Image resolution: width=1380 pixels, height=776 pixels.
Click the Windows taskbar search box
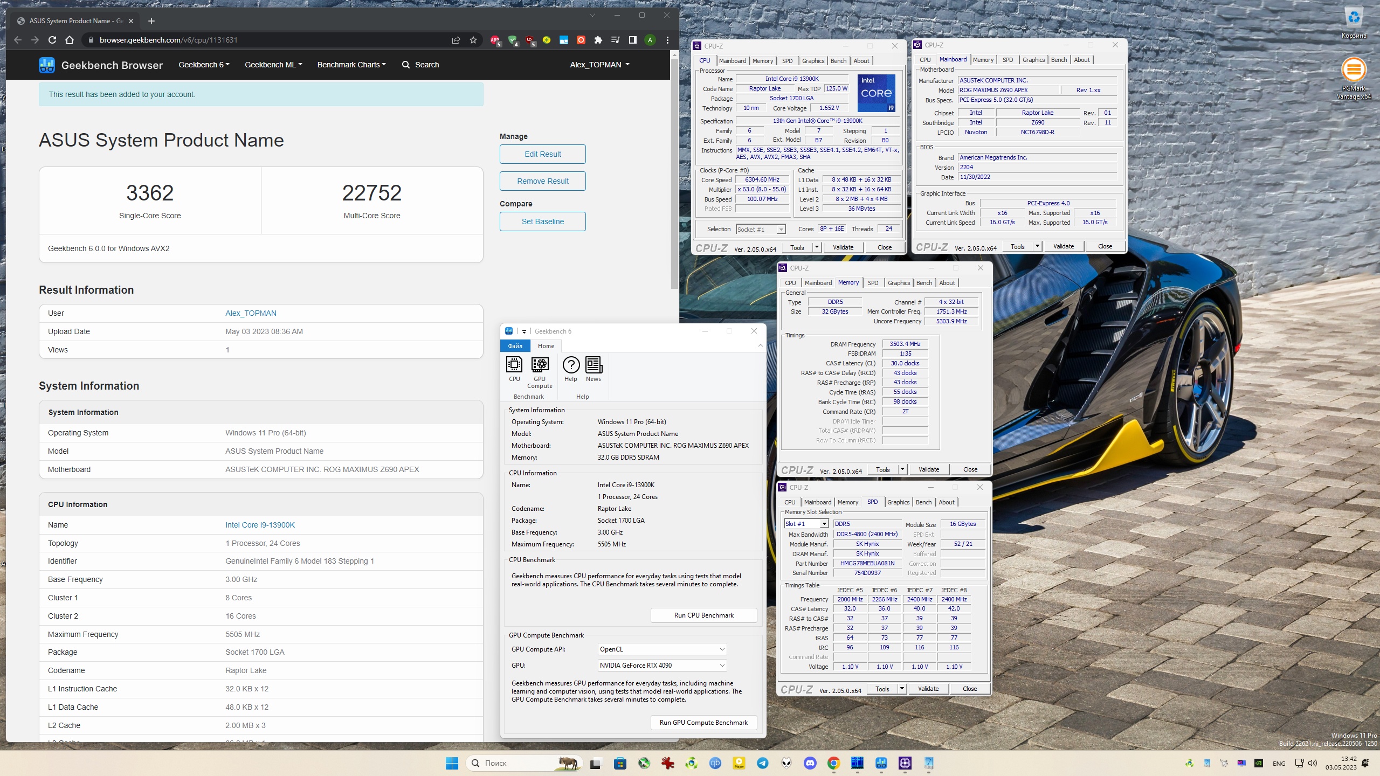[x=525, y=763]
